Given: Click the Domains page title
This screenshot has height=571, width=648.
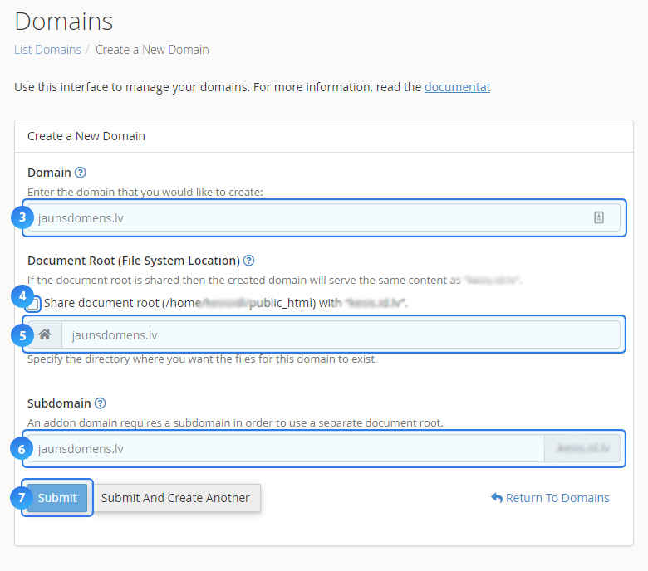Looking at the screenshot, I should click(64, 21).
